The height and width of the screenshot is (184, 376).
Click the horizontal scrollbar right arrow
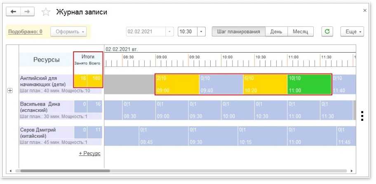352,171
